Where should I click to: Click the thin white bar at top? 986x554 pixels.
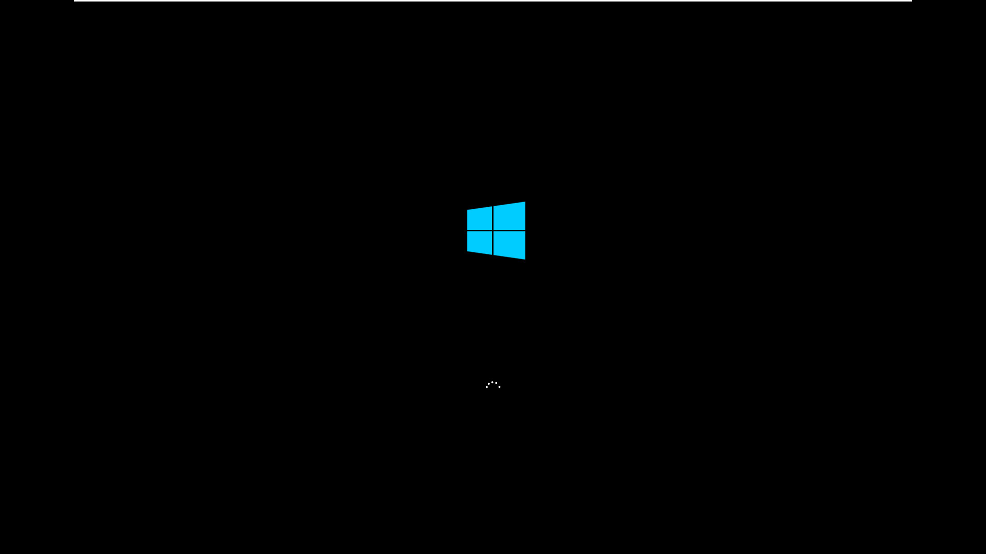[x=493, y=1]
